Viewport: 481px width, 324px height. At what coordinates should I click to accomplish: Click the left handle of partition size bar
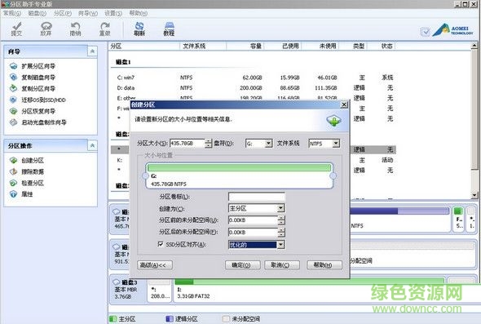point(145,176)
